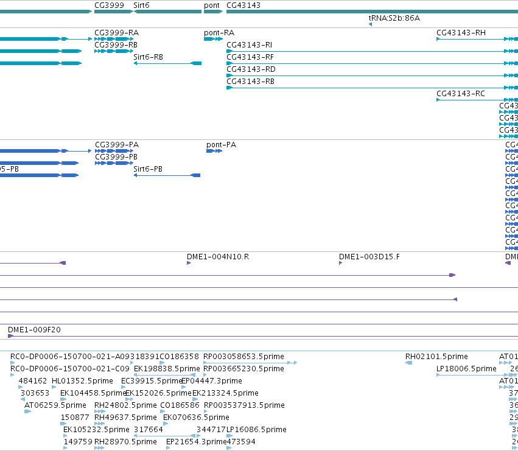Image resolution: width=518 pixels, height=451 pixels.
Task: Select the pont-RA transcript label
Action: 219,33
